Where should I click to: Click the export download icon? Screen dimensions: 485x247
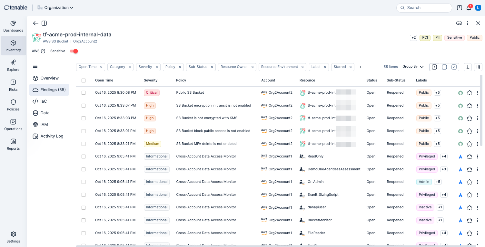(x=468, y=67)
